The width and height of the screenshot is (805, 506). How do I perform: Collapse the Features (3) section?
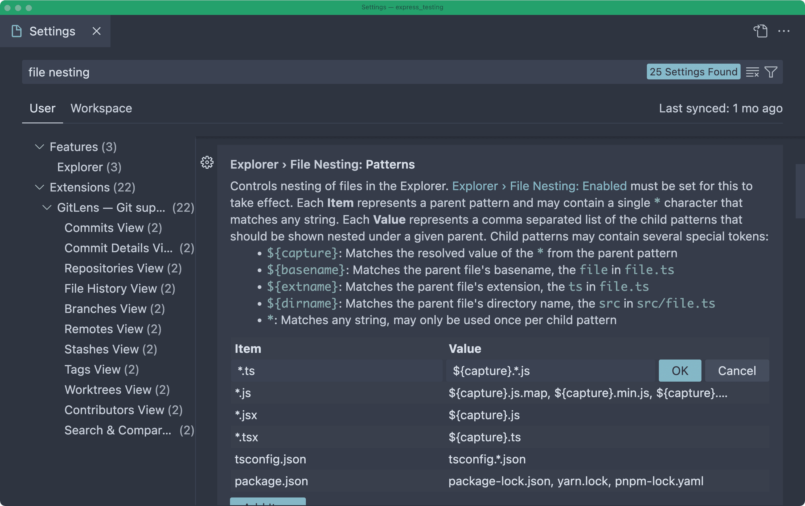coord(39,146)
